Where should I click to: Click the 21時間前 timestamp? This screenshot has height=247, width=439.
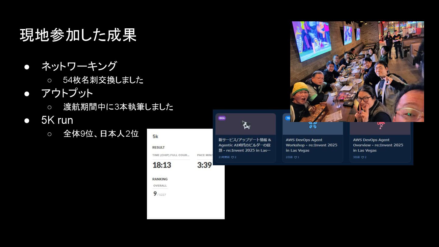224,157
